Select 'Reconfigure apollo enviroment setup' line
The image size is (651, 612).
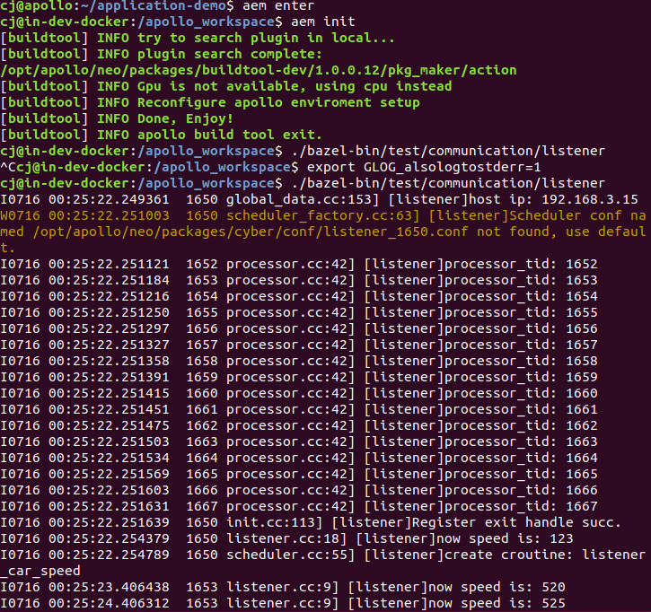(x=278, y=102)
